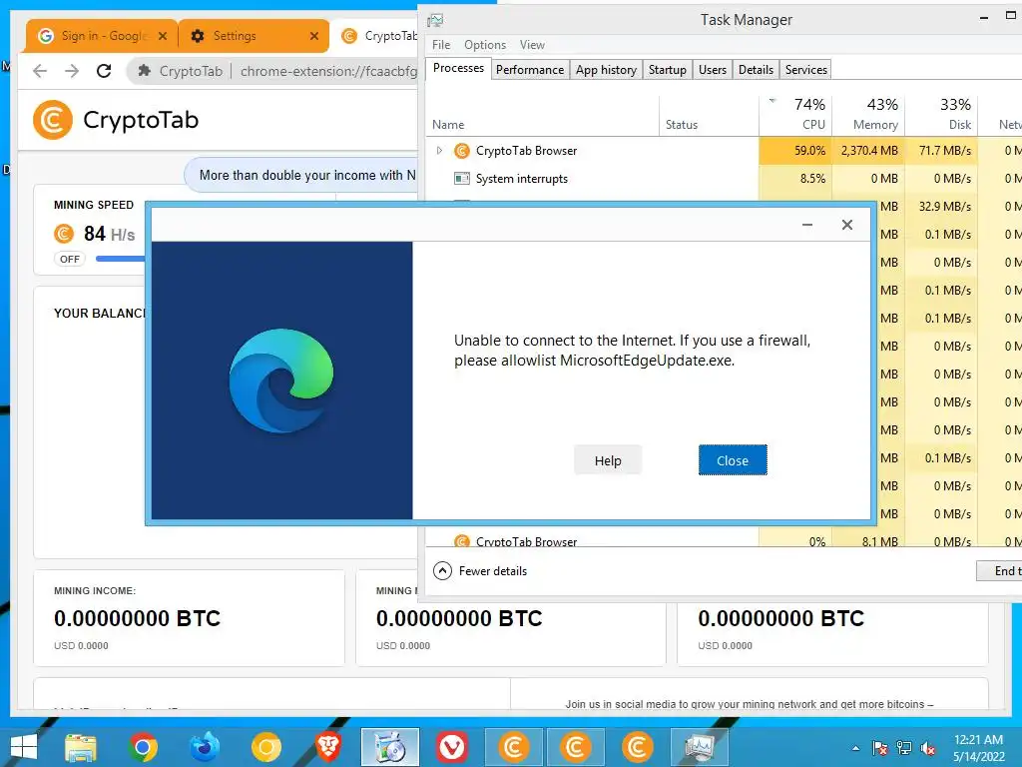
Task: Click the muted volume tray icon
Action: click(x=928, y=748)
